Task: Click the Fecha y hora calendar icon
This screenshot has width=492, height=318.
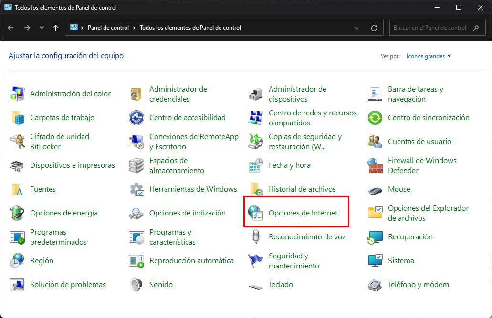Action: pyautogui.click(x=255, y=165)
